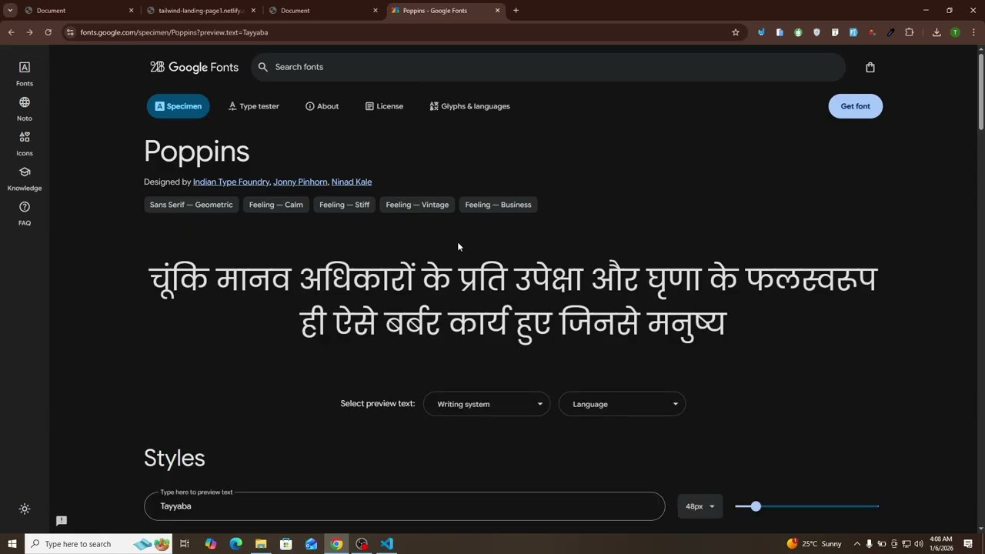Open the Glyphs & languages tab
Viewport: 985px width, 554px height.
(x=469, y=106)
